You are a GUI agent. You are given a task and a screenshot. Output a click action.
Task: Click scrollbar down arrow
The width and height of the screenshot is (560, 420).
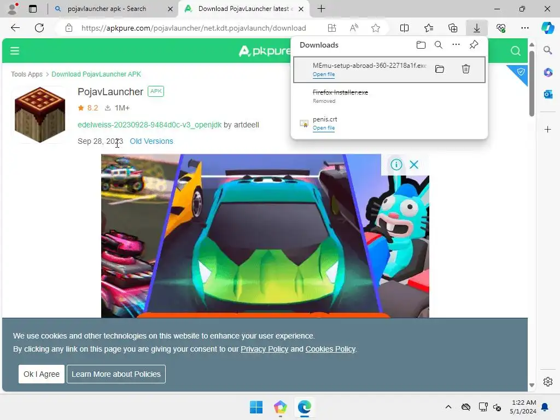click(x=532, y=385)
